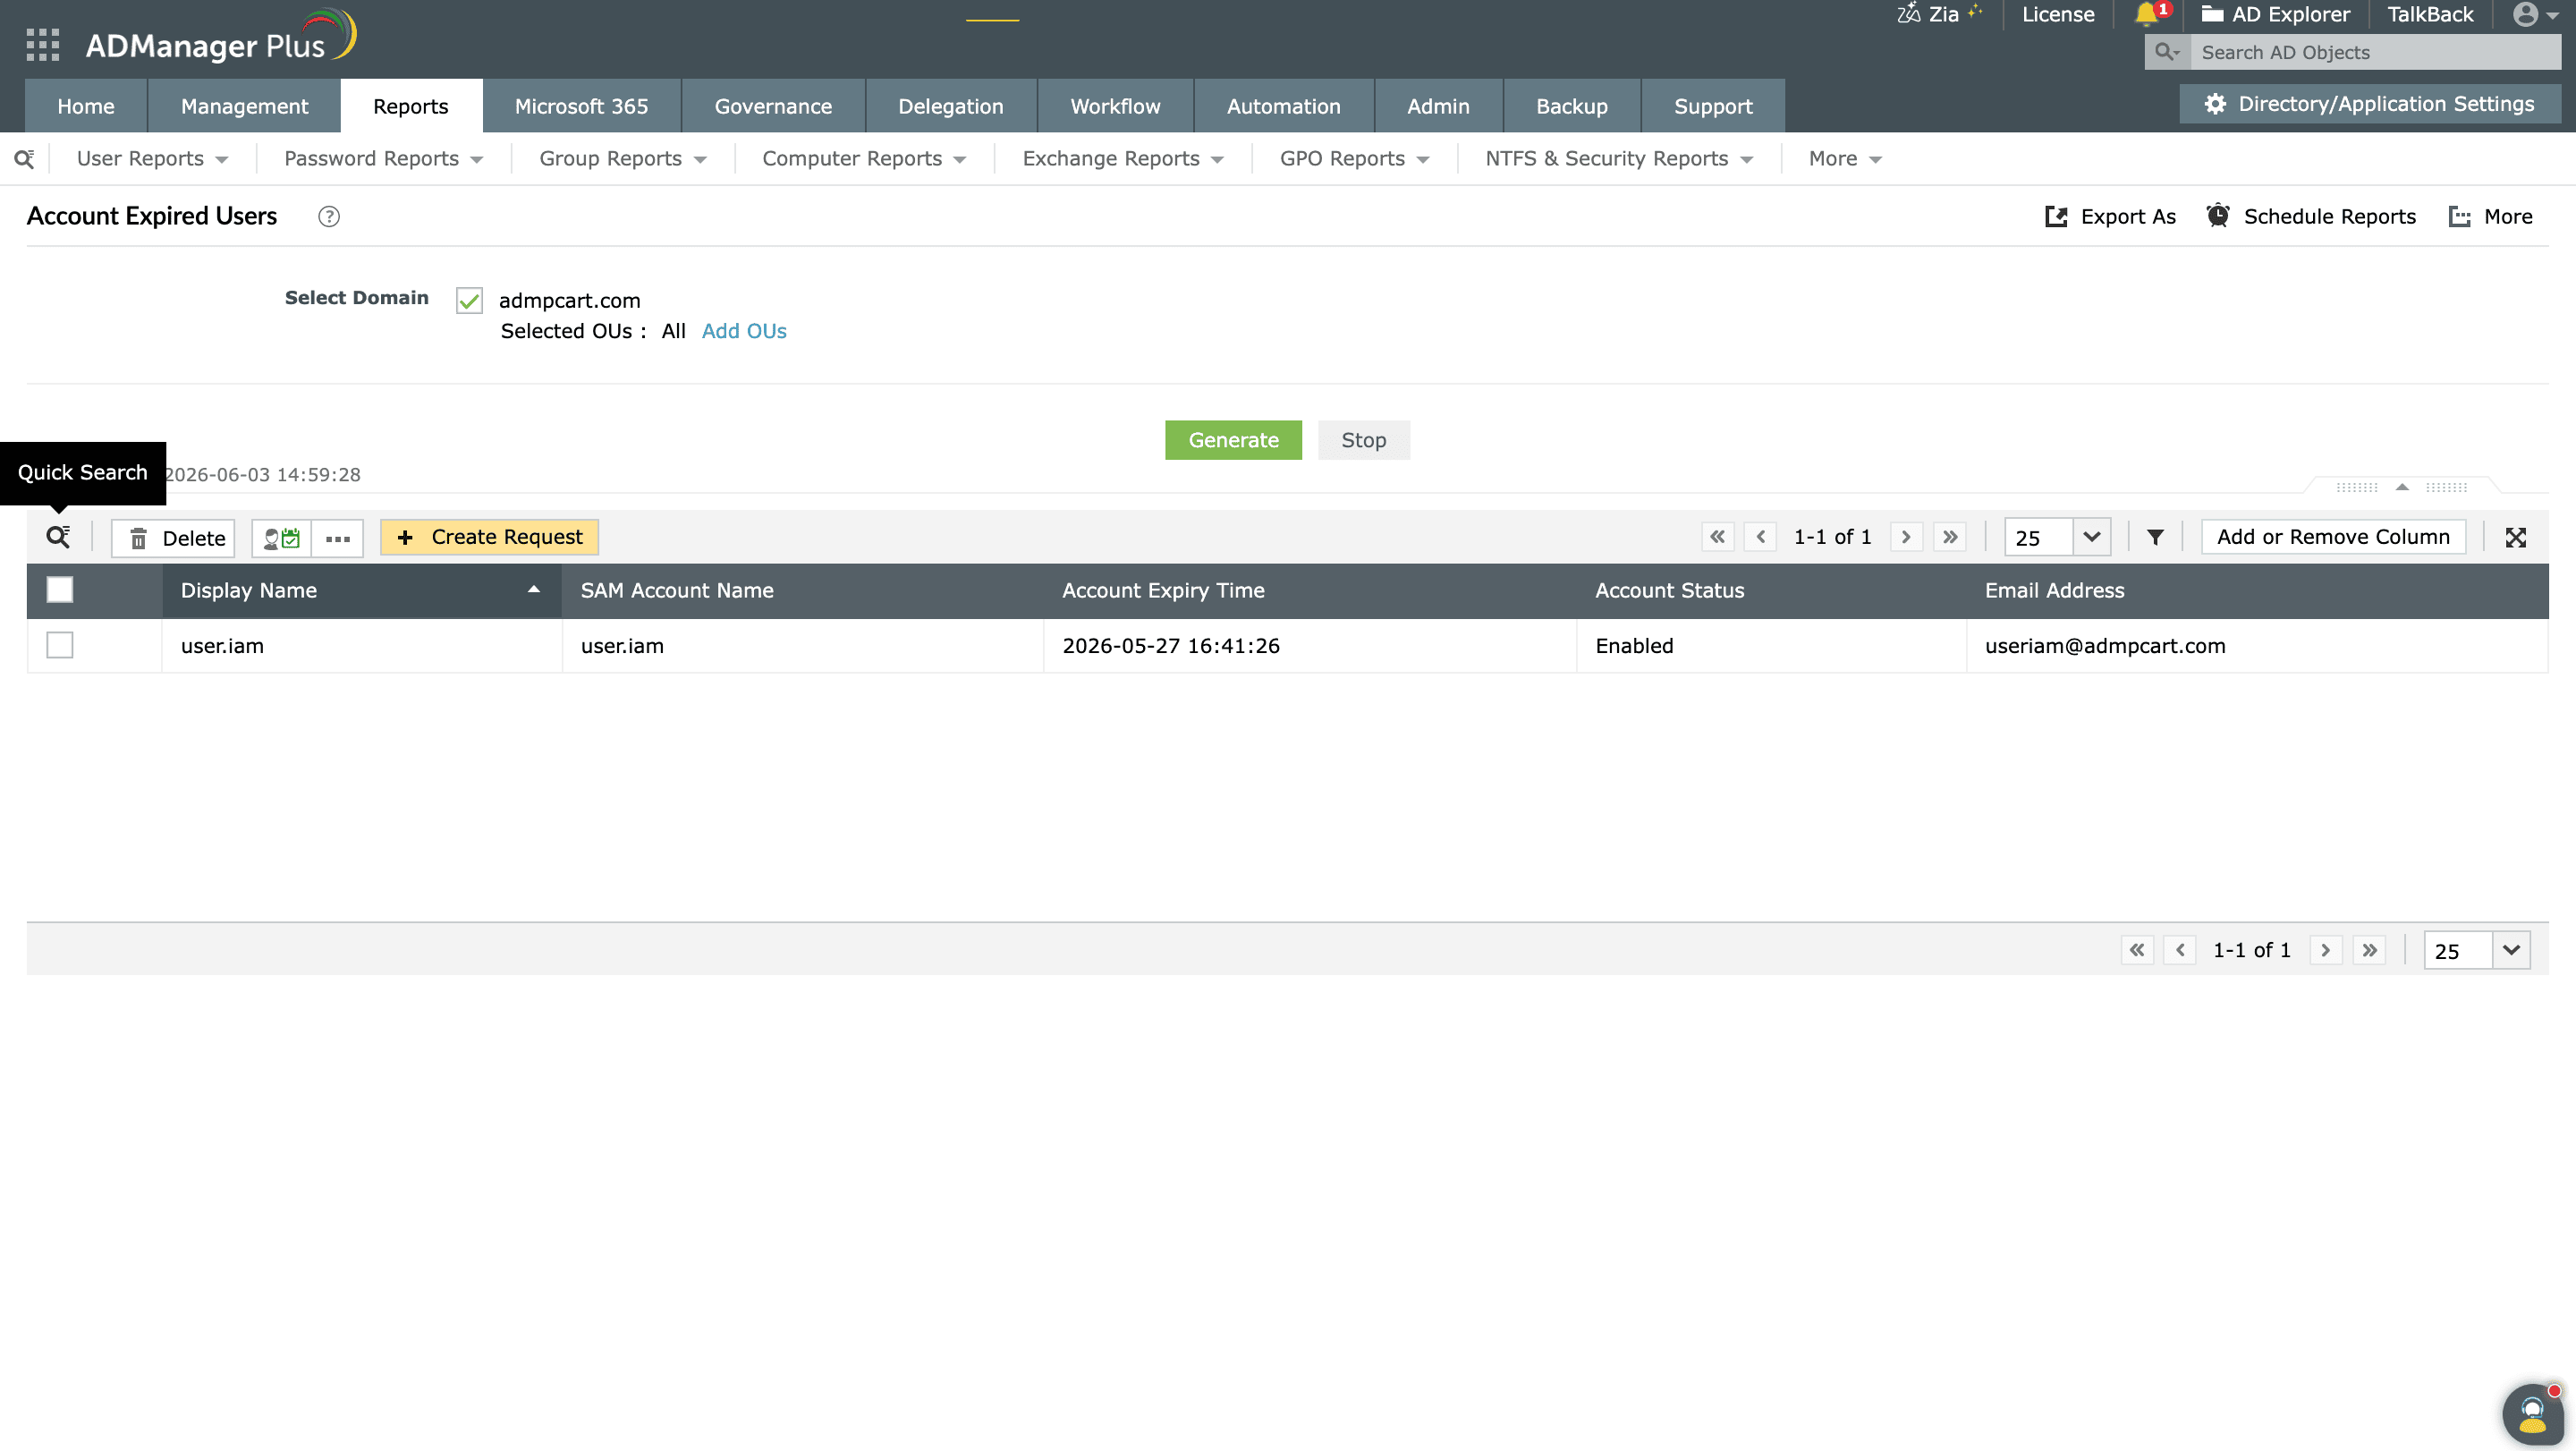This screenshot has height=1451, width=2576.
Task: Open help for Account Expired Users
Action: [x=328, y=216]
